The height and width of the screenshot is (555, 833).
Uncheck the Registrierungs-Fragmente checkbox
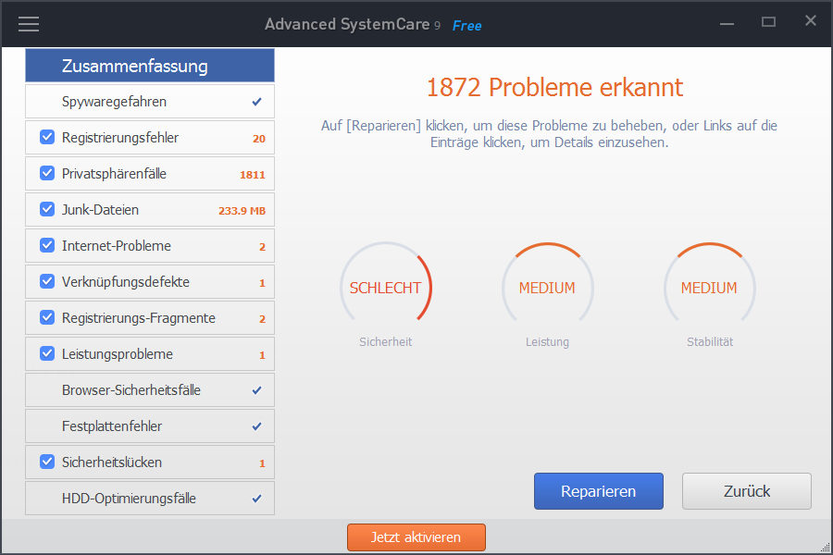point(47,317)
